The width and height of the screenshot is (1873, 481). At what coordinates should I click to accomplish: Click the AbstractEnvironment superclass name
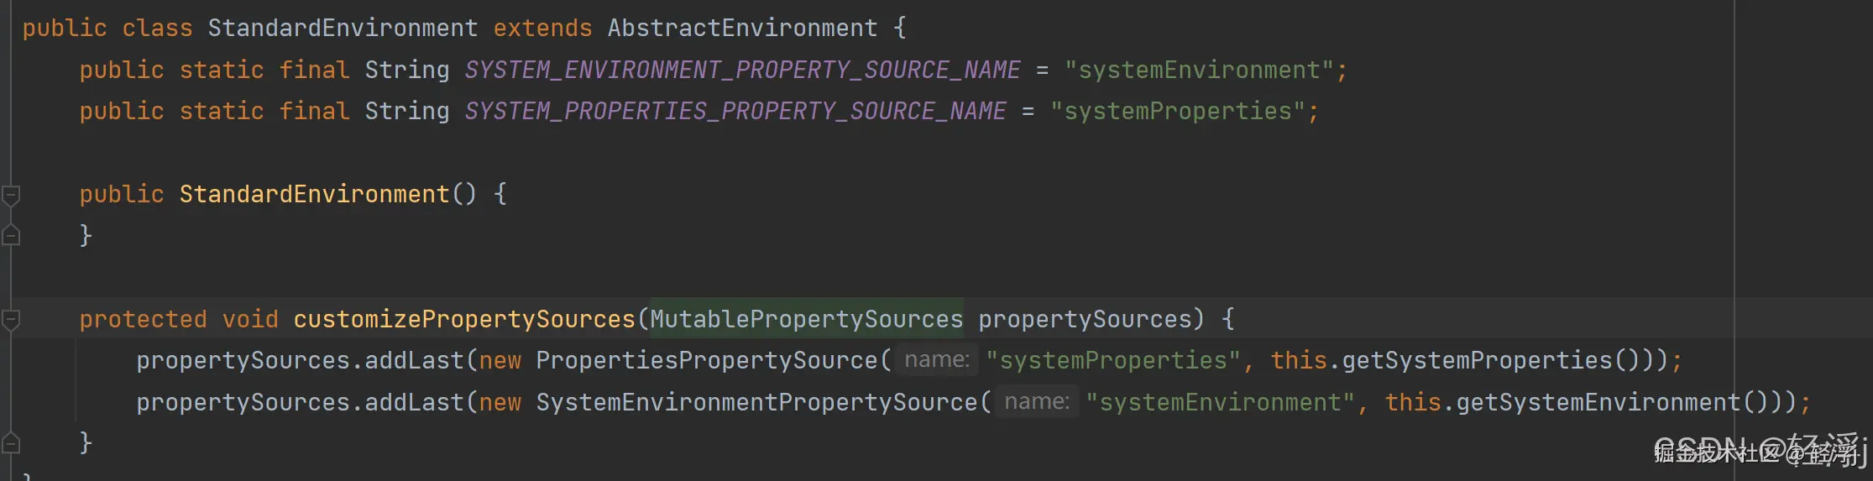(742, 29)
